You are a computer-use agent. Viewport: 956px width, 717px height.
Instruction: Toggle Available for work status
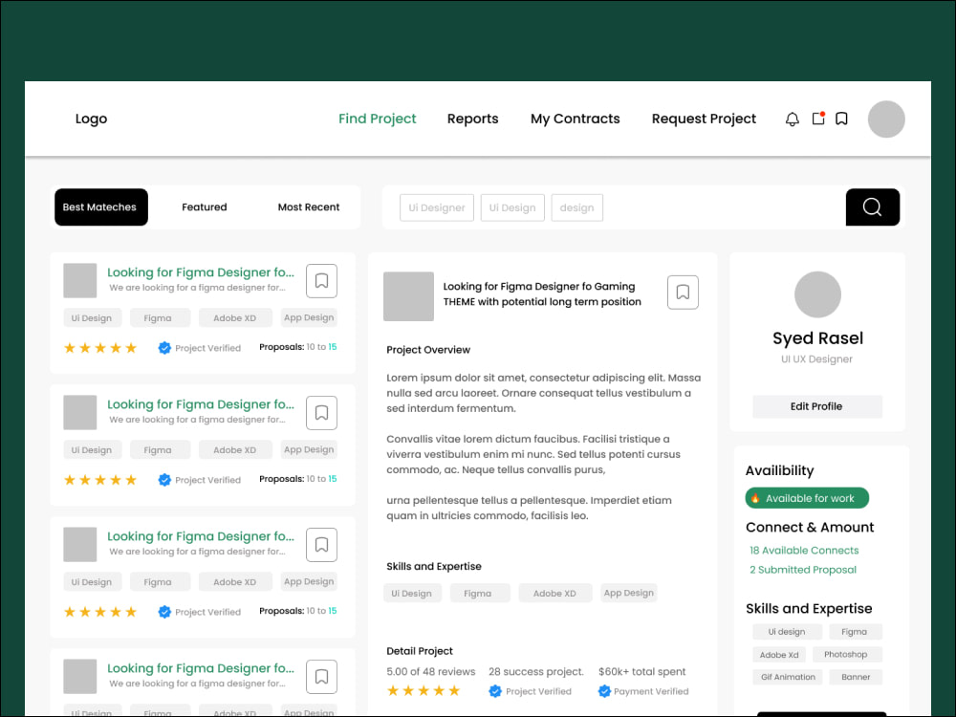[807, 498]
